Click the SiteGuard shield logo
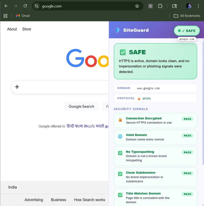 coord(117,30)
